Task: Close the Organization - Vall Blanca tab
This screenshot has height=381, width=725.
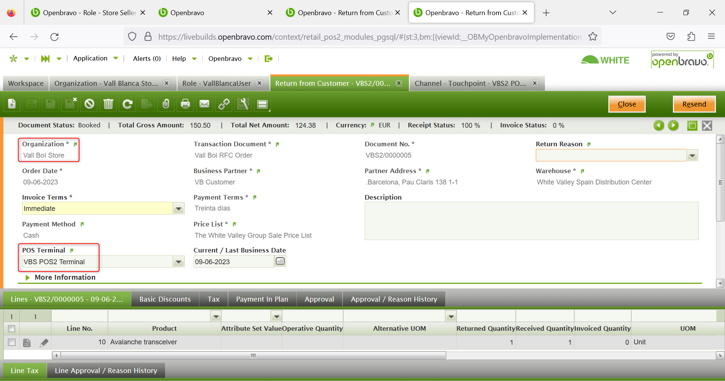Action: click(x=167, y=83)
